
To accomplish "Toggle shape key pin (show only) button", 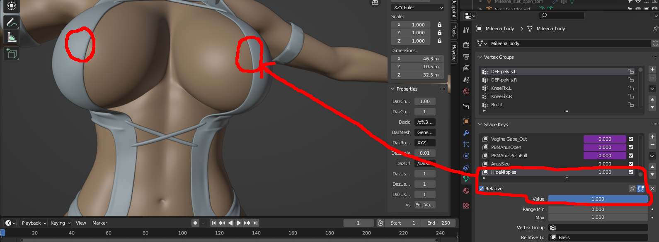I will (x=632, y=189).
